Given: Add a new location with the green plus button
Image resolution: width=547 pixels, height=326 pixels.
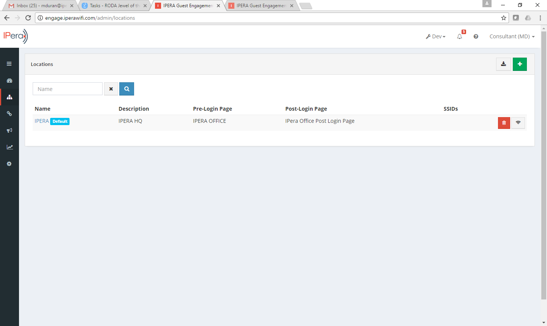Looking at the screenshot, I should (x=520, y=64).
